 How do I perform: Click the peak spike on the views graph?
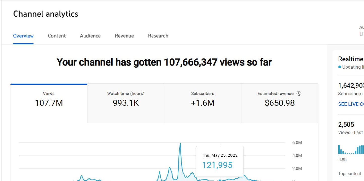[181, 143]
